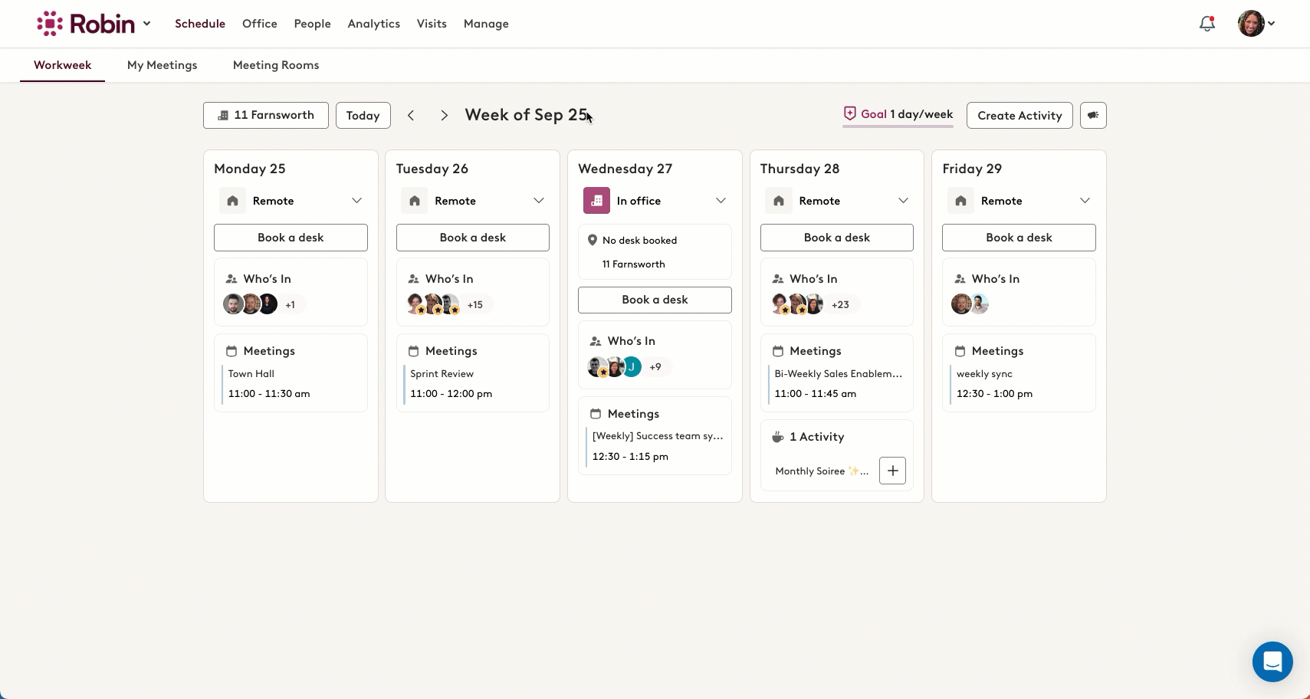Click the +1 count in Monday's Who's In
Viewport: 1310px width, 699px height.
click(291, 305)
